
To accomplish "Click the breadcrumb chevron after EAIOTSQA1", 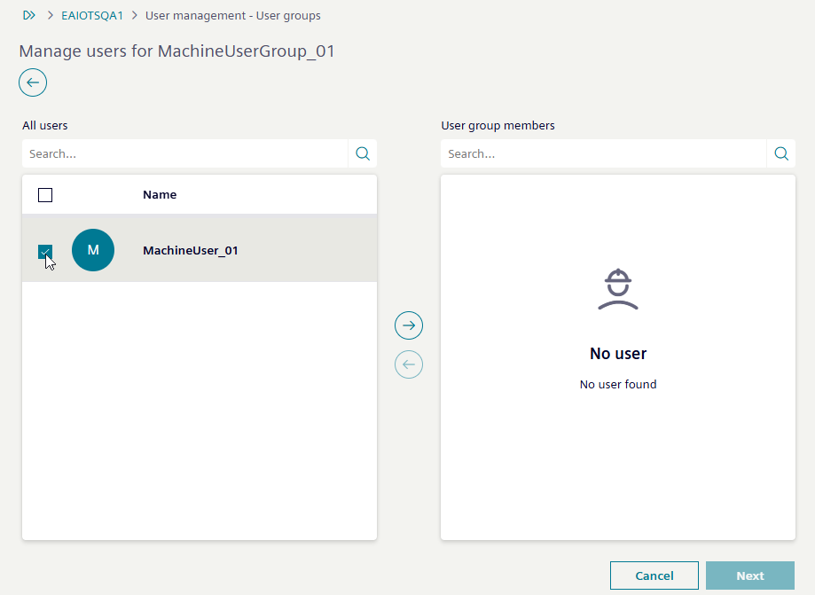I will [x=134, y=16].
